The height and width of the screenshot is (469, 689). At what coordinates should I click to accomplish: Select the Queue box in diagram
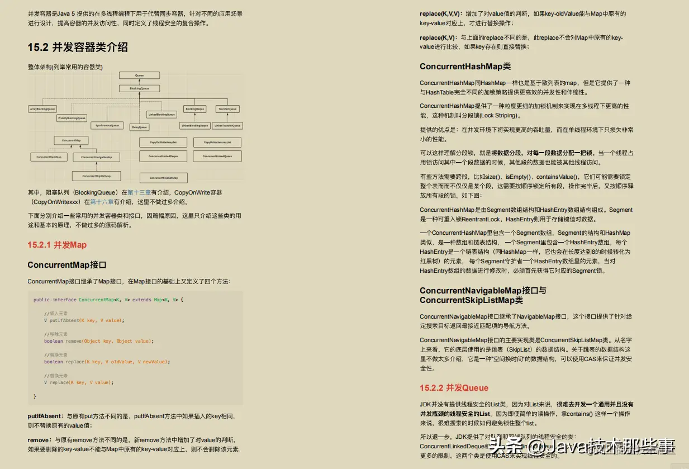coord(139,75)
